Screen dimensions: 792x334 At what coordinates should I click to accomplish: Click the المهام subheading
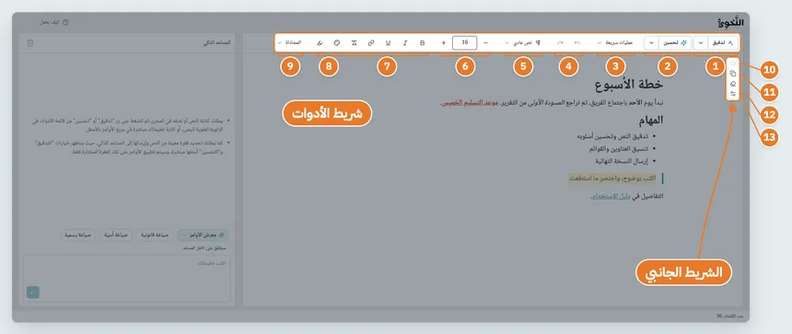650,121
